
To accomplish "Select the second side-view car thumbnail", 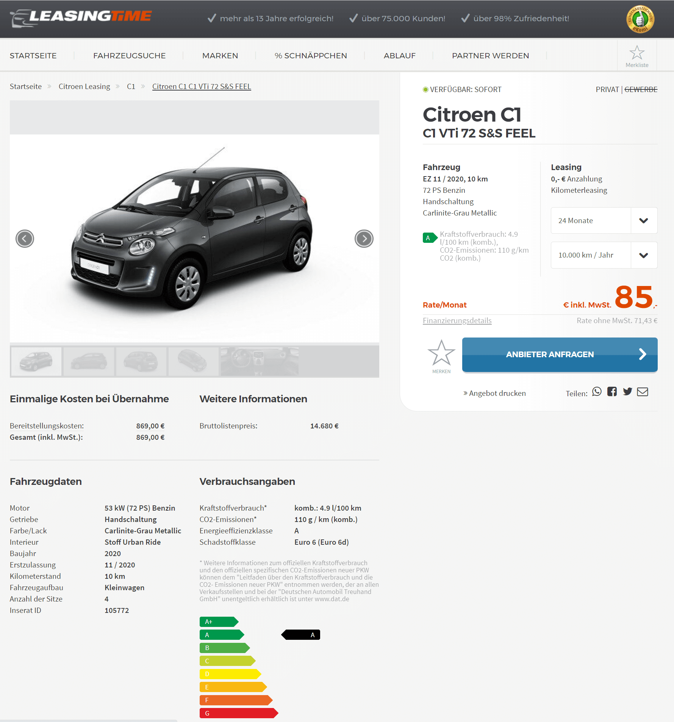I will pos(89,361).
